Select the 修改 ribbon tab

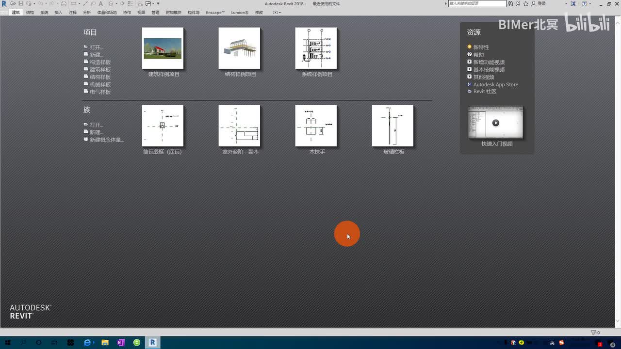[259, 13]
